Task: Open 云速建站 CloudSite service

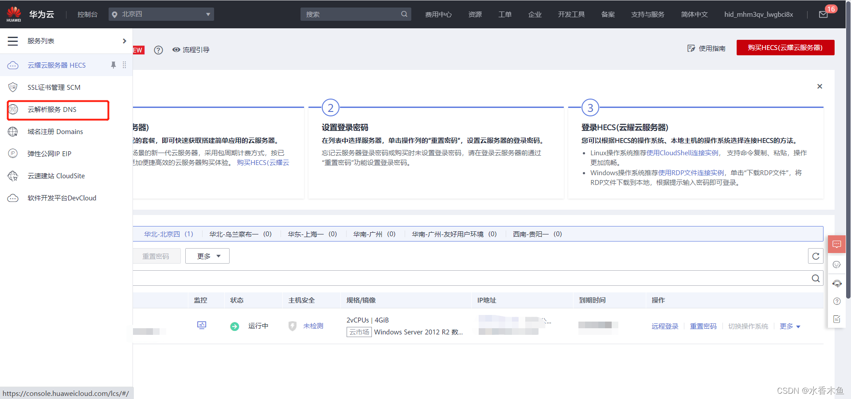Action: (x=56, y=176)
